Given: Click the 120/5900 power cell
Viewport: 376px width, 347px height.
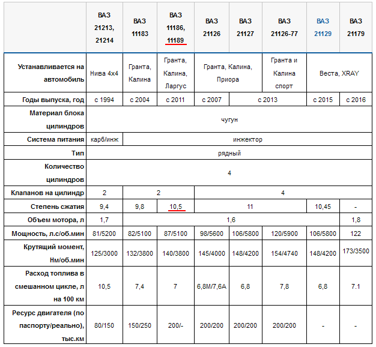Looking at the screenshot, I should click(x=284, y=233).
